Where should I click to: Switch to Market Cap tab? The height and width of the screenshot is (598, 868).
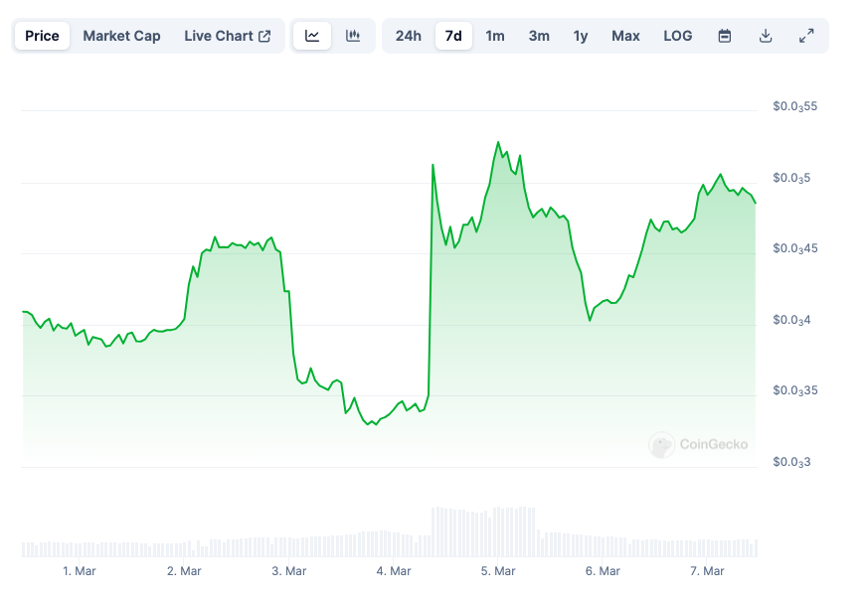121,36
